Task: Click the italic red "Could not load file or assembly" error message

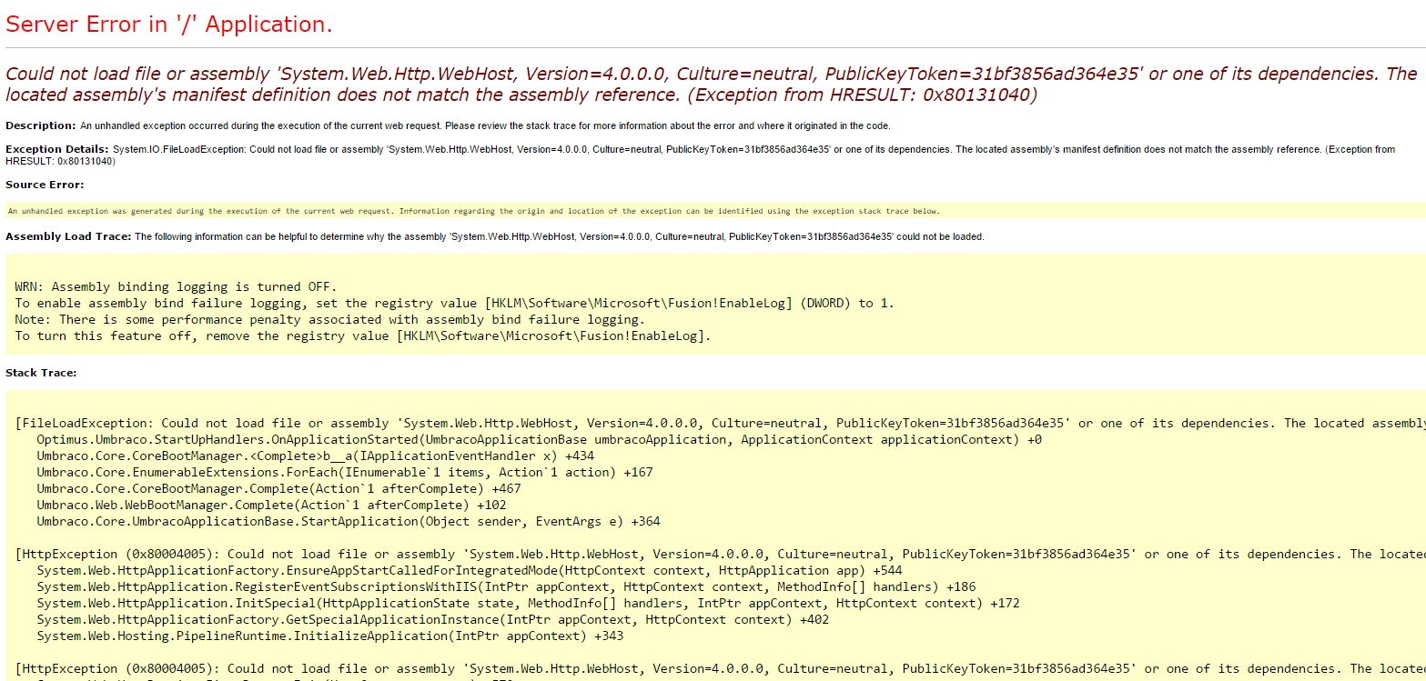Action: 712,84
